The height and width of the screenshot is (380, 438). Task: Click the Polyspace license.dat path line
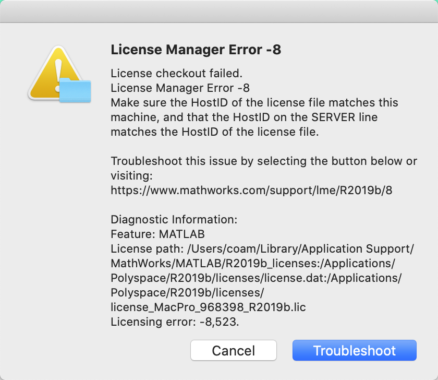point(256,278)
